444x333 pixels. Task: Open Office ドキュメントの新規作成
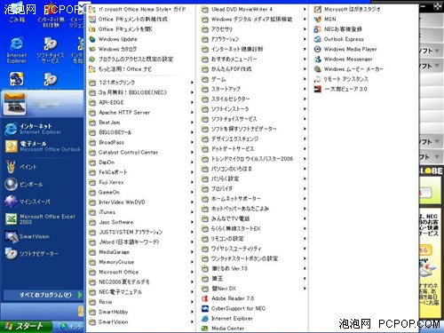click(x=129, y=20)
